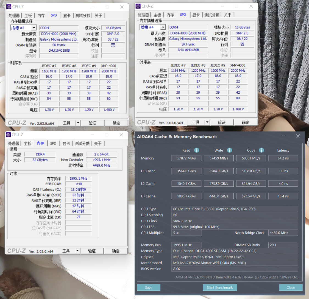Click the CAS# Latency value 18.0 时钟
Image resolution: width=309 pixels, height=299 pixels.
pyautogui.click(x=79, y=189)
